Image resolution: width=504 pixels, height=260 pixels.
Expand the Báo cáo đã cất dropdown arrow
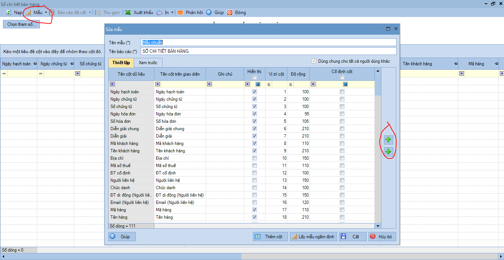[90, 13]
